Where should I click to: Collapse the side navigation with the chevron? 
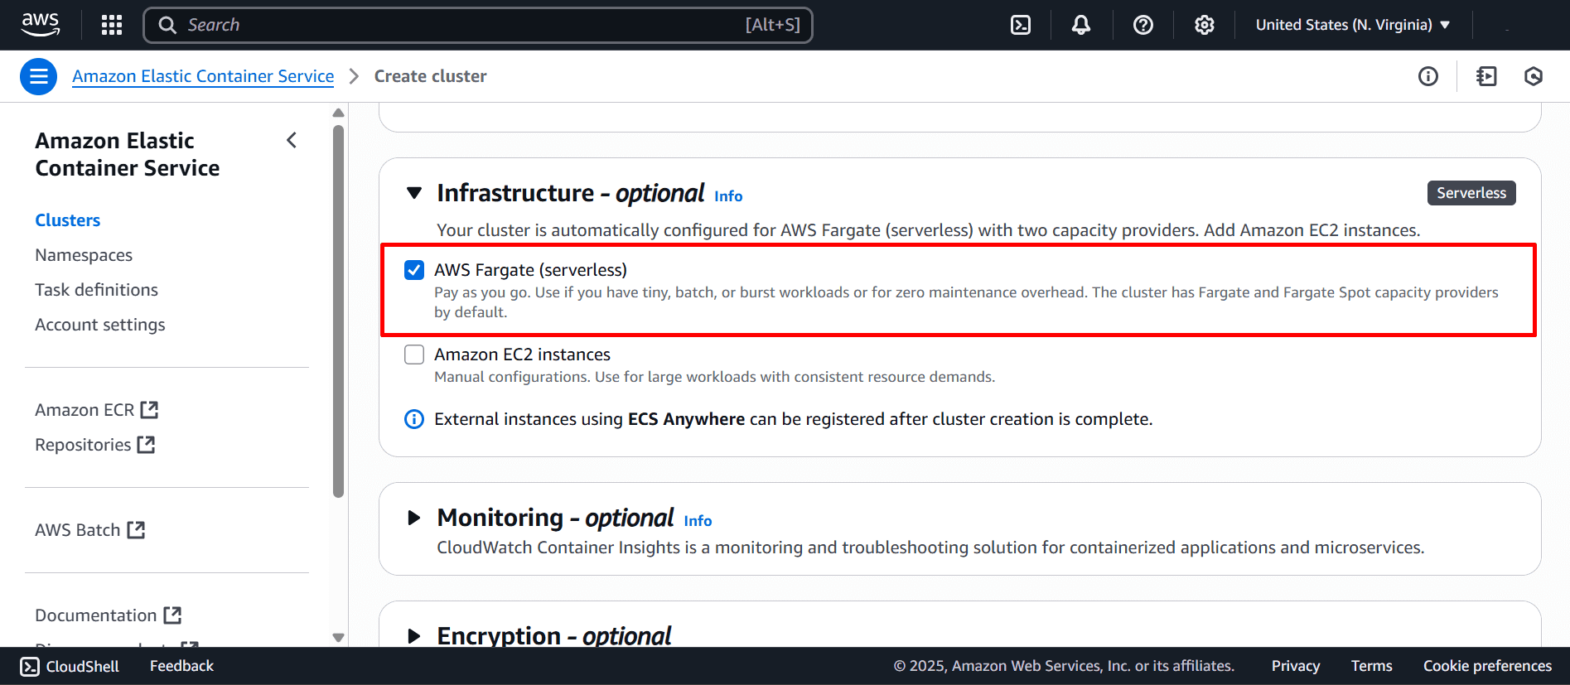click(x=292, y=140)
